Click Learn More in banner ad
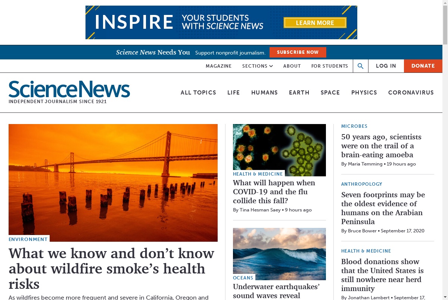Viewport: 448px width, 300px height. [315, 23]
